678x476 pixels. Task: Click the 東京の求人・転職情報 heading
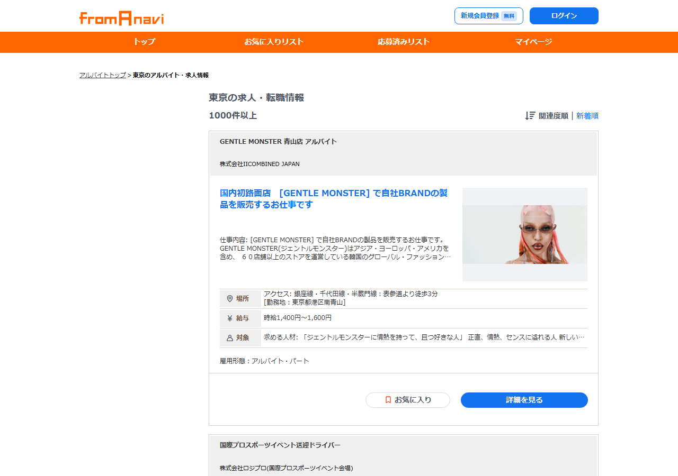pyautogui.click(x=256, y=97)
